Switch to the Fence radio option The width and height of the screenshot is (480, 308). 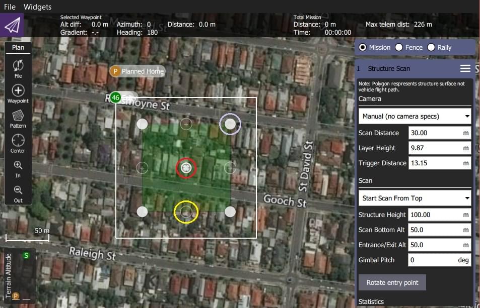click(x=399, y=47)
